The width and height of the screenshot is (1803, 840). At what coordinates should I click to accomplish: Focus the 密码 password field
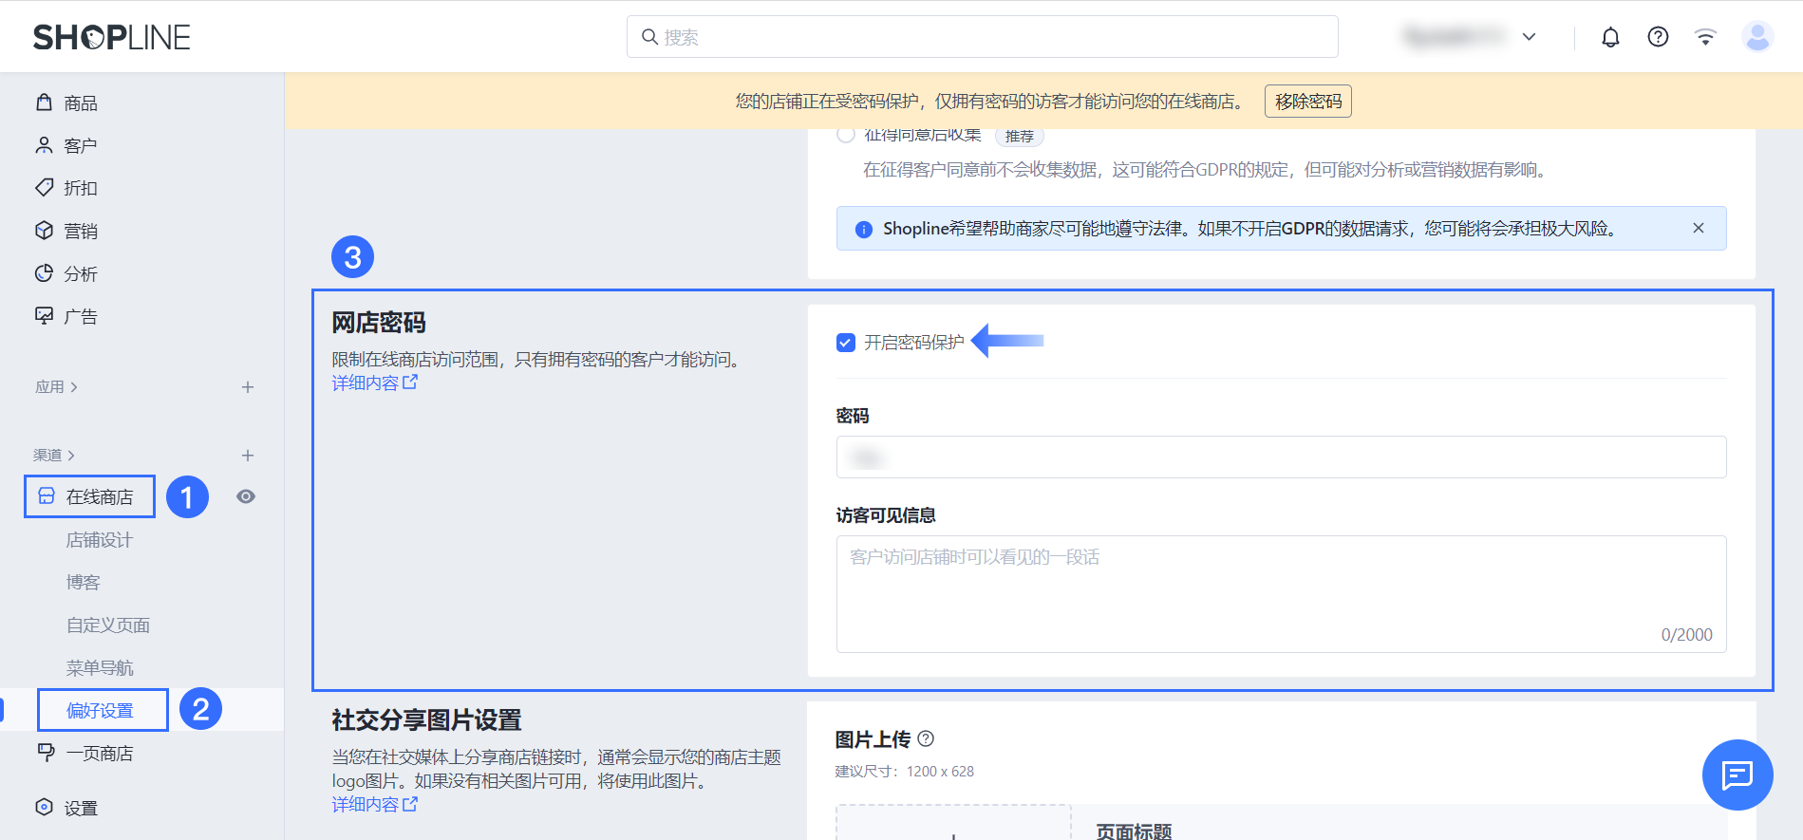[x=1281, y=457]
